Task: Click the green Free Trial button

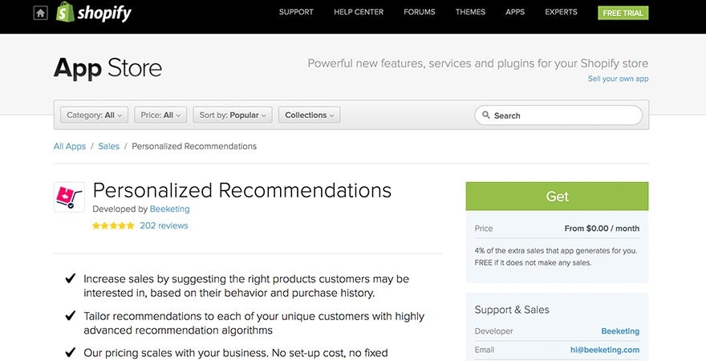Action: pyautogui.click(x=623, y=13)
